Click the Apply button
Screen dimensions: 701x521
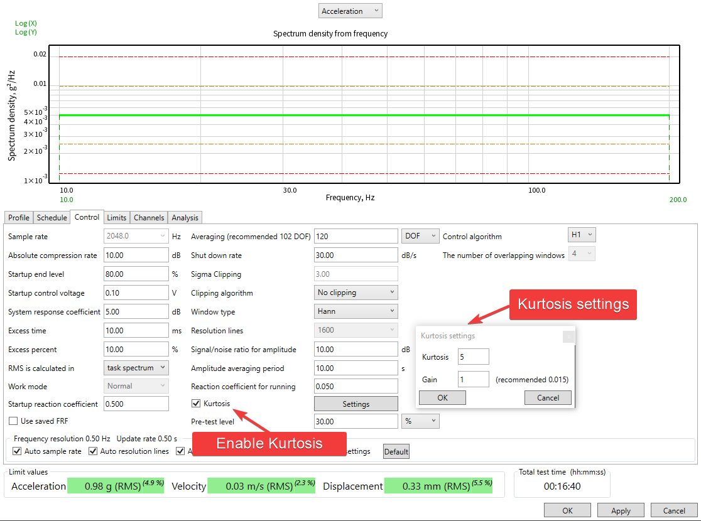point(621,510)
